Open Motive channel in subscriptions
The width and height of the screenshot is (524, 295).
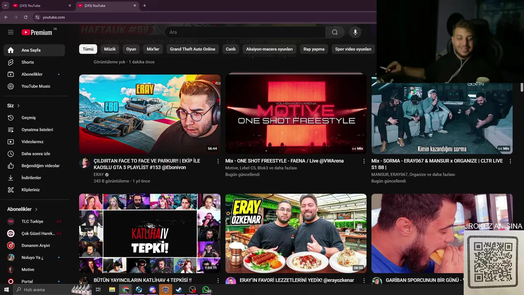tap(34, 270)
